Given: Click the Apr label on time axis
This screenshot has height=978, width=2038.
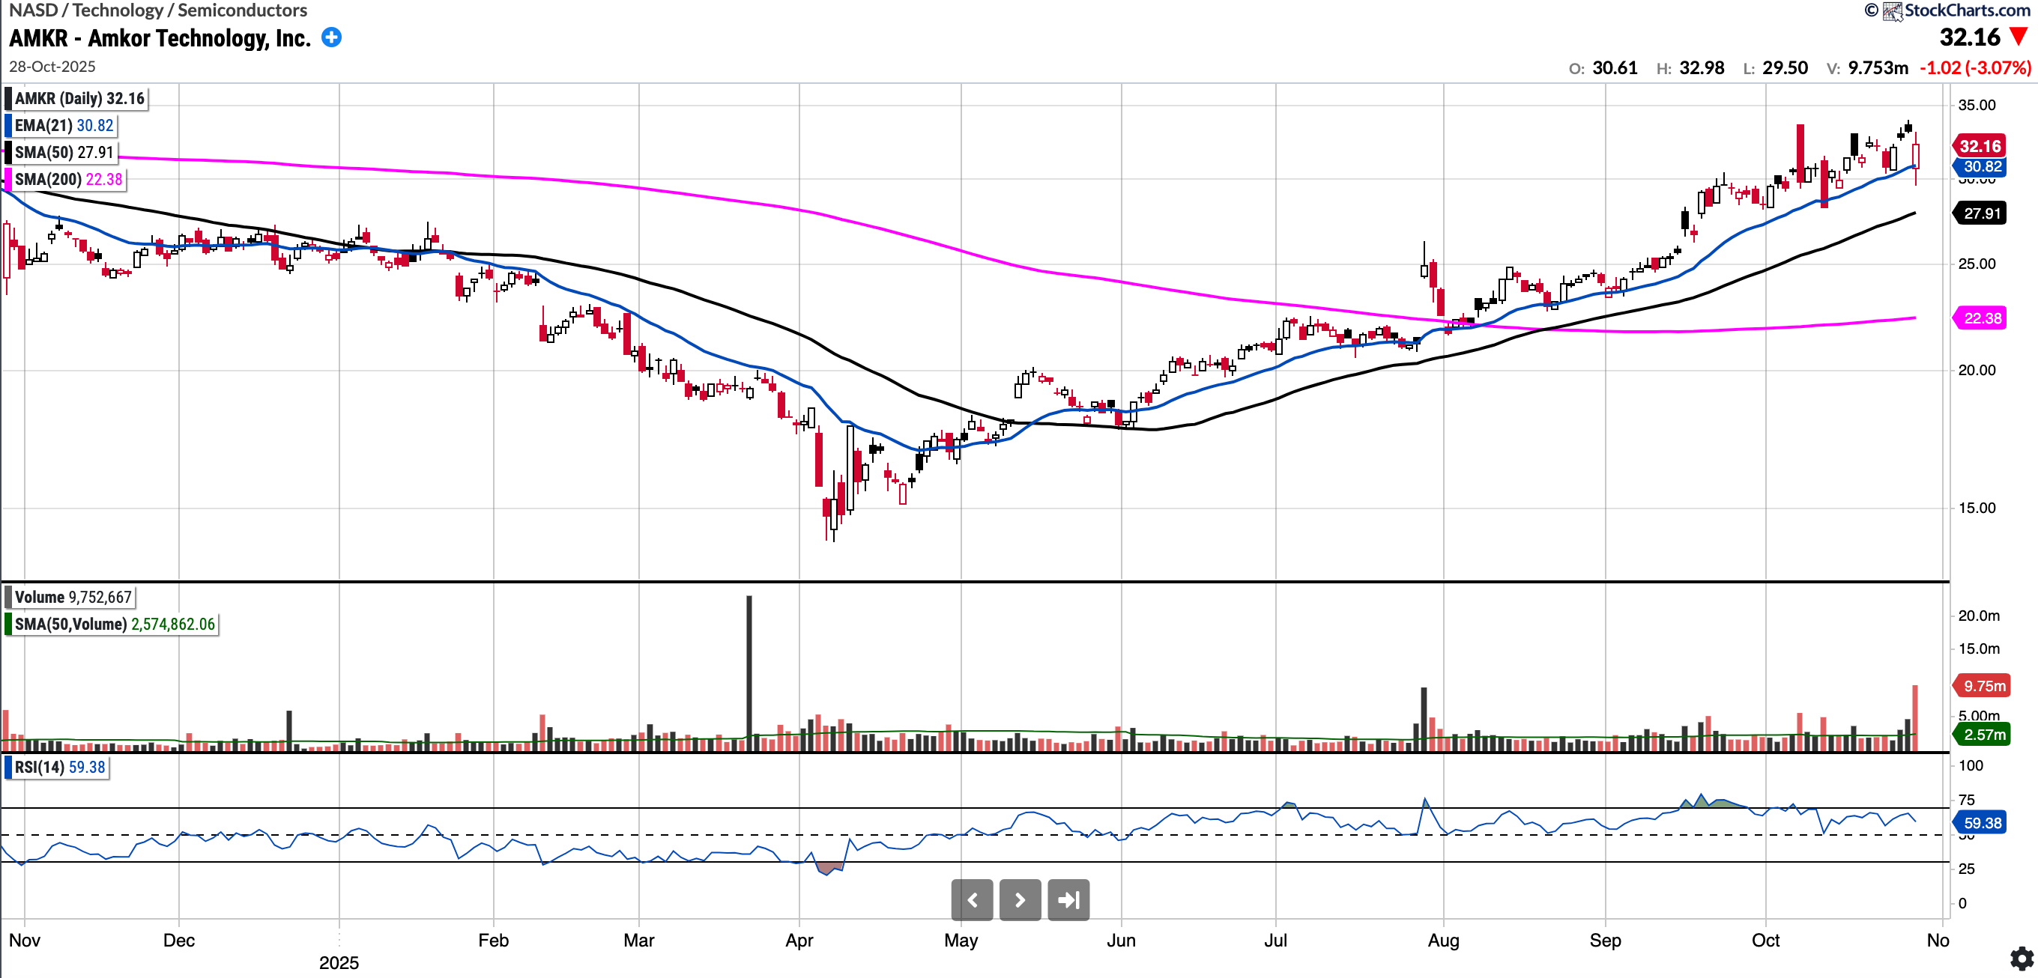Looking at the screenshot, I should (x=799, y=940).
